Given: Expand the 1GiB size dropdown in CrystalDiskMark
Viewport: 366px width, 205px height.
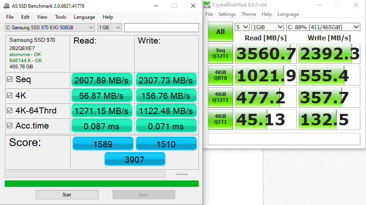Looking at the screenshot, I should point(268,27).
